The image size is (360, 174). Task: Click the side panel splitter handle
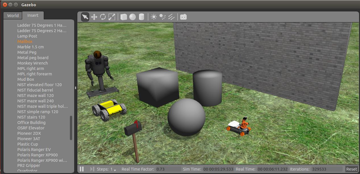point(76,88)
